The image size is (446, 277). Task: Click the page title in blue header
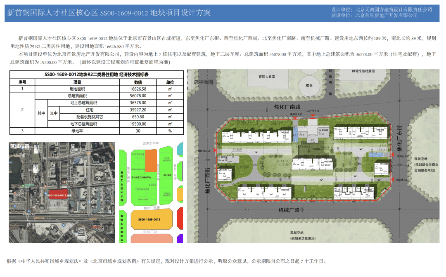109,13
